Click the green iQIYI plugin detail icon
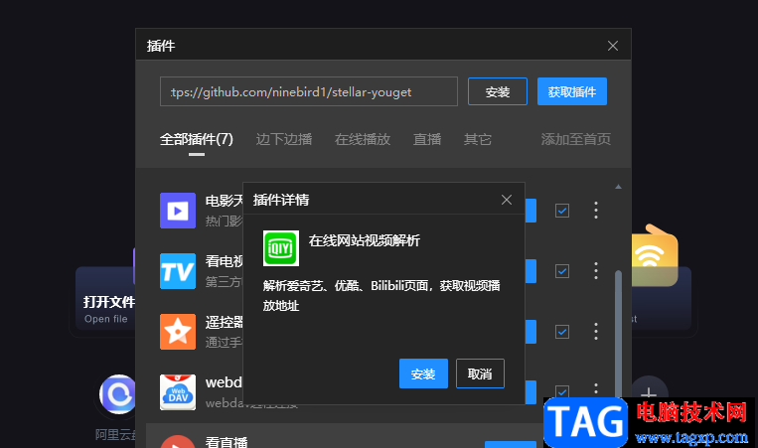 281,248
